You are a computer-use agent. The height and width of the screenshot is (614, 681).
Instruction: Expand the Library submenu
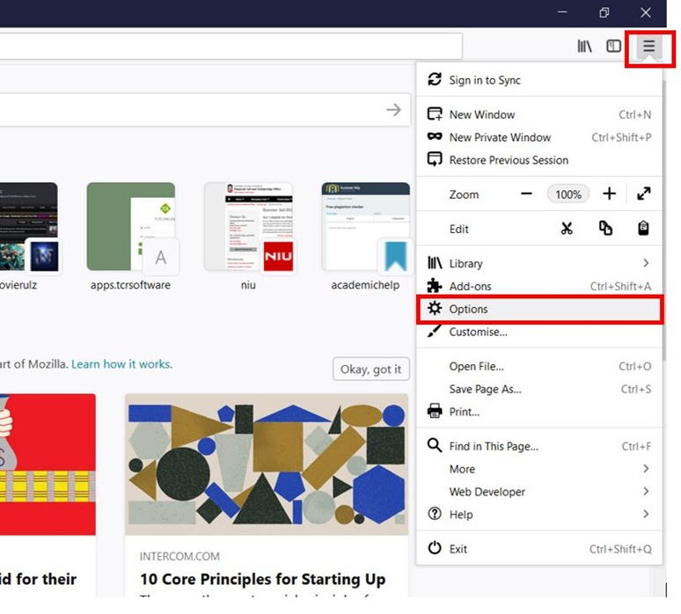coord(538,263)
